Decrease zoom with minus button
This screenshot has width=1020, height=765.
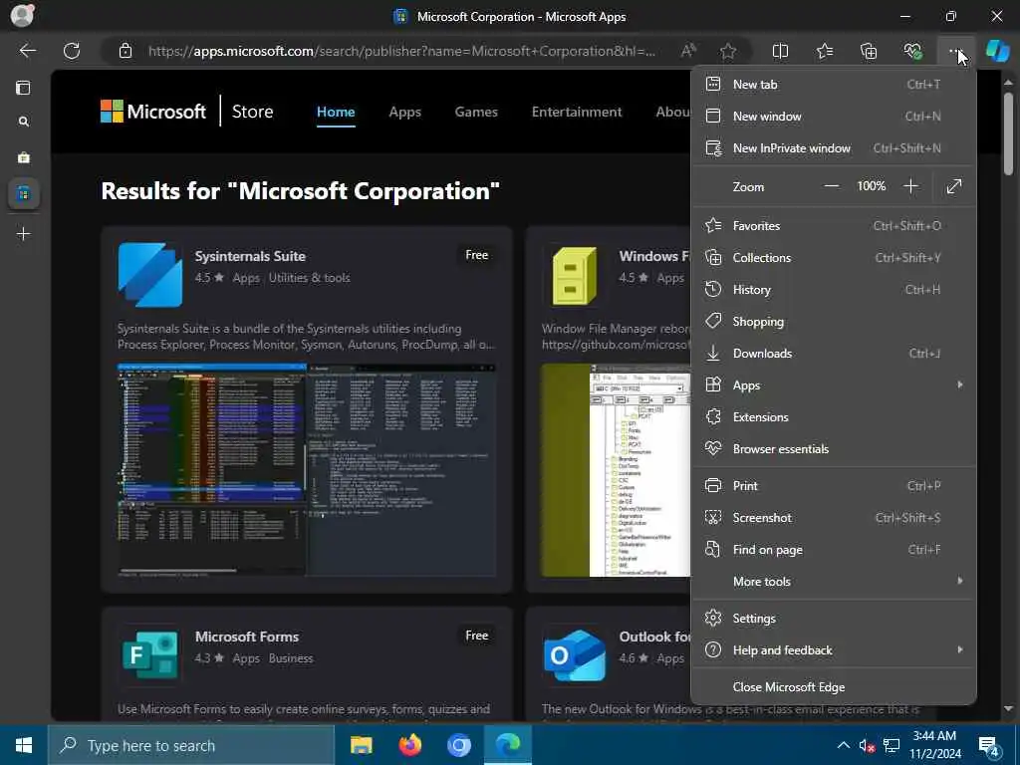[x=832, y=186]
